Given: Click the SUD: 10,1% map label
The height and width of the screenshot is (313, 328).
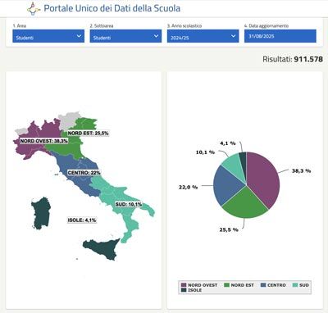Looking at the screenshot, I should point(129,204).
